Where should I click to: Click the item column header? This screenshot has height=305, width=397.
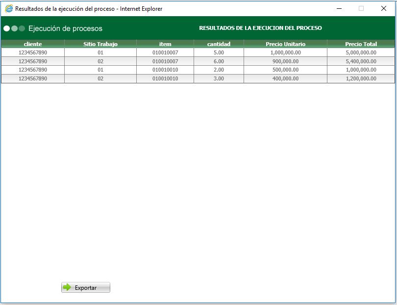[x=166, y=44]
